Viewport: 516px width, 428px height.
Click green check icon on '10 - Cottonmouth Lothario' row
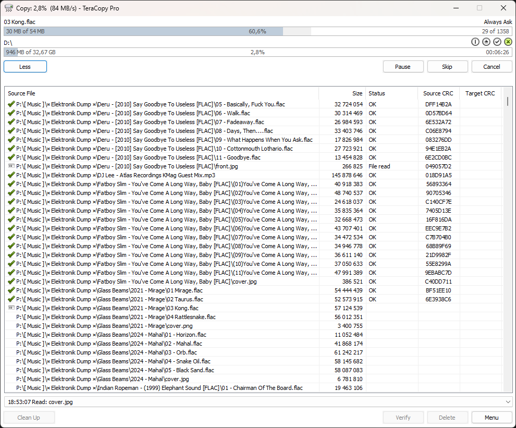[x=11, y=149]
